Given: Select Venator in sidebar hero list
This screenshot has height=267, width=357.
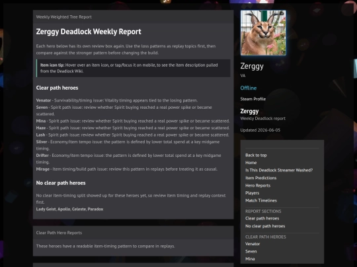Looking at the screenshot, I should [253, 244].
